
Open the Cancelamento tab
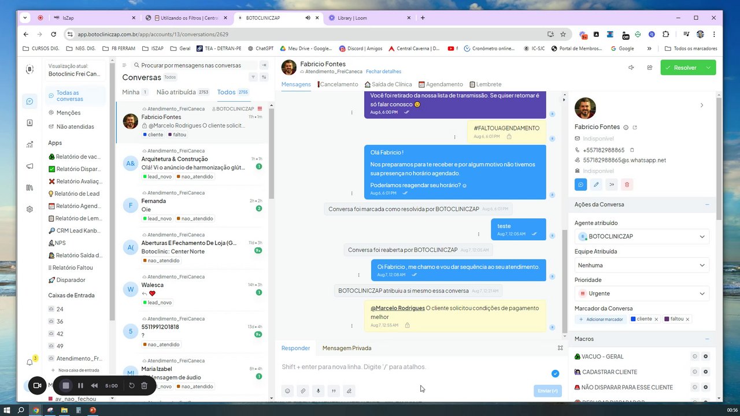338,84
